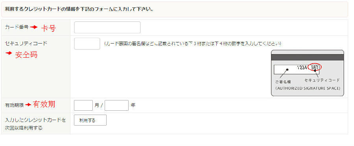
Task: Click the expiry year input field
Action: (116, 105)
